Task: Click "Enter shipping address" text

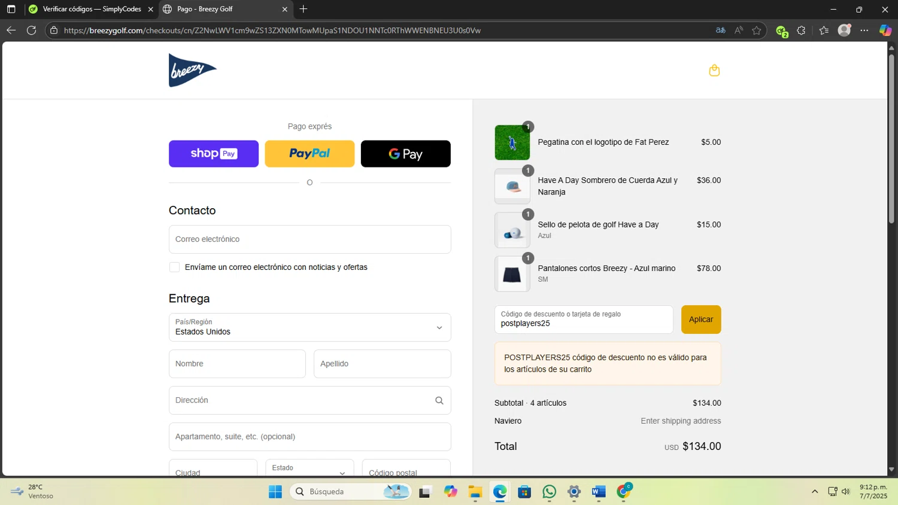Action: pyautogui.click(x=681, y=421)
